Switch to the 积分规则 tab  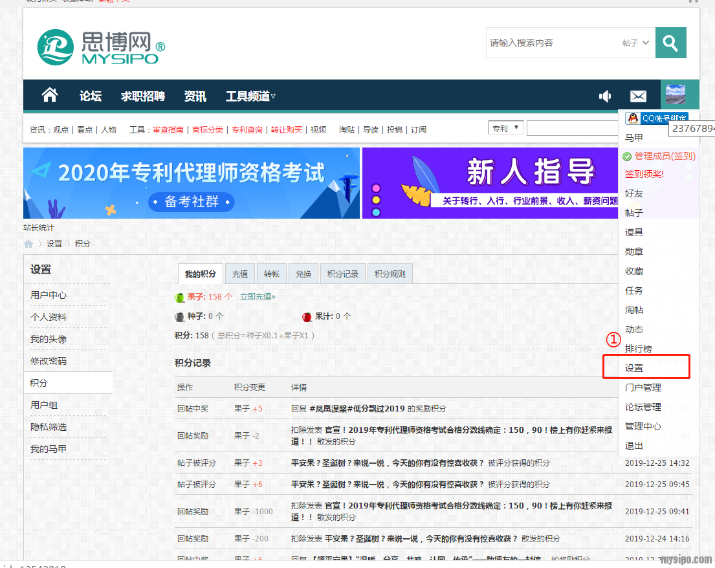[390, 274]
